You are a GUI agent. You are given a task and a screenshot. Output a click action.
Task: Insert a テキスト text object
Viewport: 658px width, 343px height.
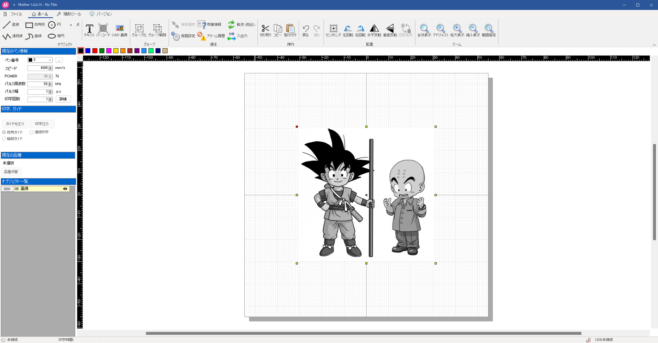click(89, 30)
